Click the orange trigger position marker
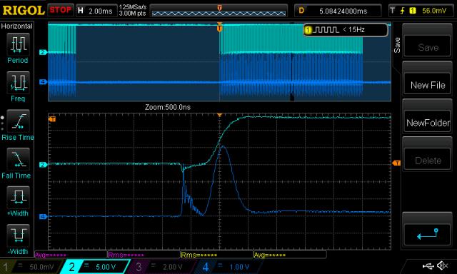457x274 pixels. click(219, 28)
